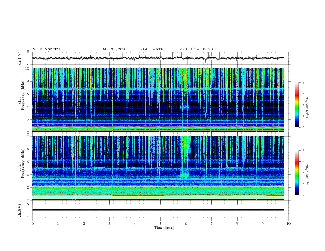This screenshot has height=251, width=325.
Task: Click the "ch.1(V)" waveform axis label
Action: pyautogui.click(x=20, y=58)
